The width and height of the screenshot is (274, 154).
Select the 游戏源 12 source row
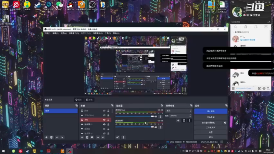[x=95, y=124]
